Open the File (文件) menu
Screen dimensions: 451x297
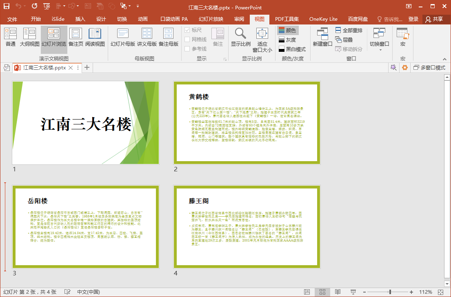click(12, 19)
